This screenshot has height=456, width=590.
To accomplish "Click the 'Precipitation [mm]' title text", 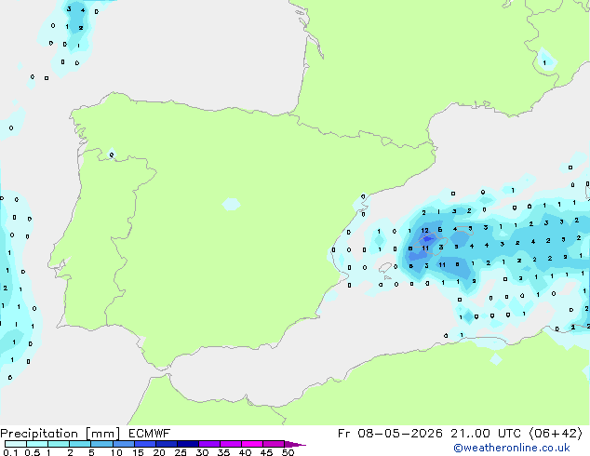I will pos(60,434).
